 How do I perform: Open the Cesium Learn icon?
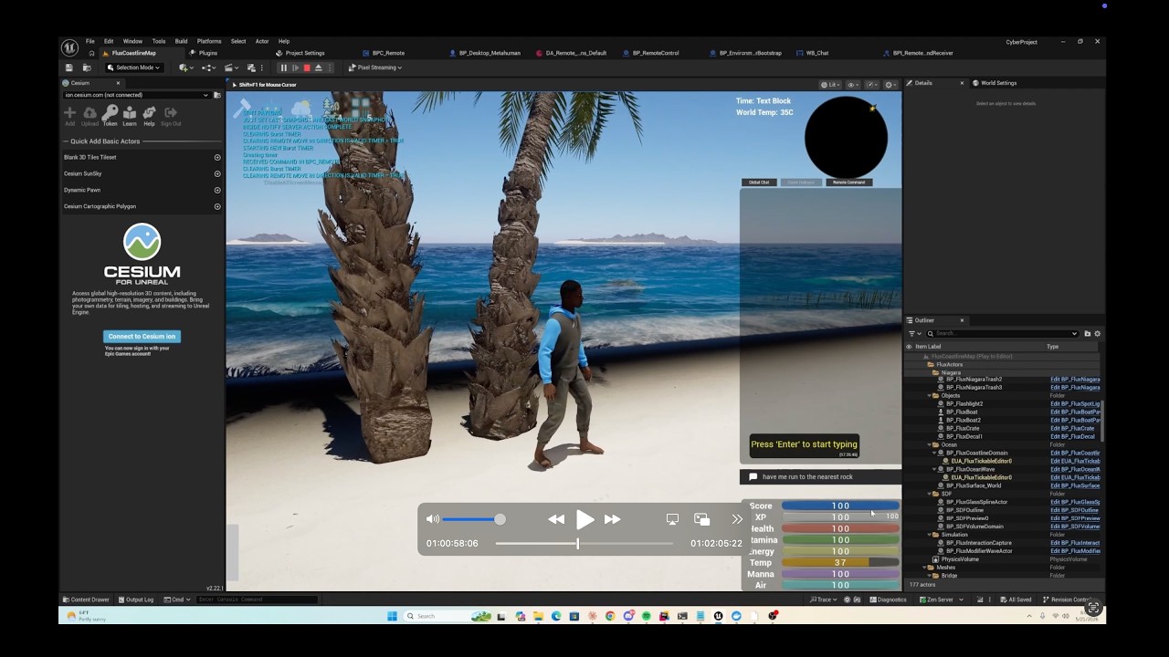point(130,115)
